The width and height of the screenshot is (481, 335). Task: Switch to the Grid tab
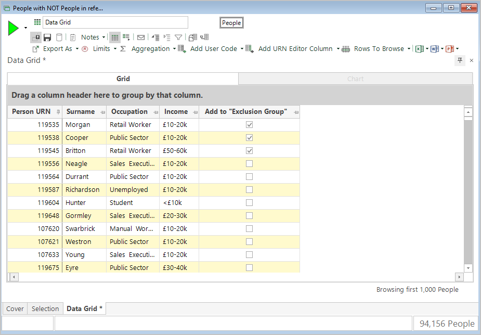[123, 79]
